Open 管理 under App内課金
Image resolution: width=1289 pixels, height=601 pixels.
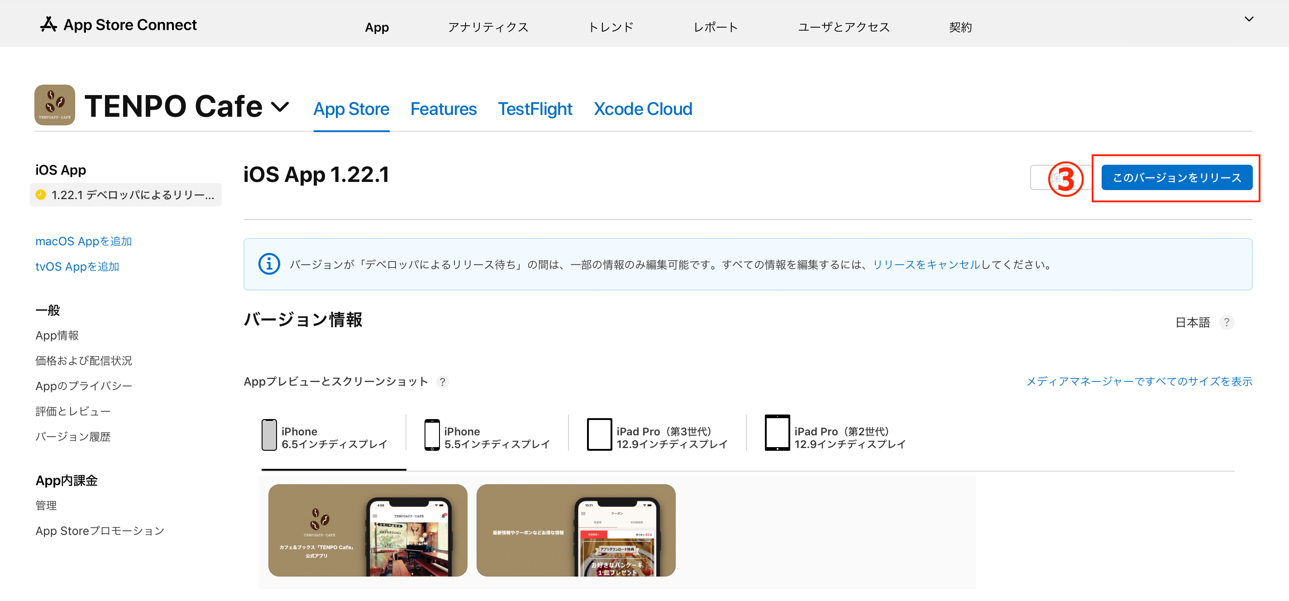(46, 506)
